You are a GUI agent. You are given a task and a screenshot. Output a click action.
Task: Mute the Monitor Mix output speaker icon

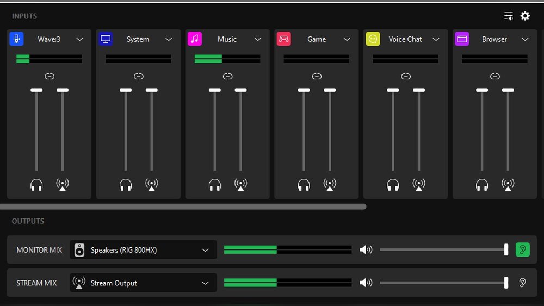(366, 249)
